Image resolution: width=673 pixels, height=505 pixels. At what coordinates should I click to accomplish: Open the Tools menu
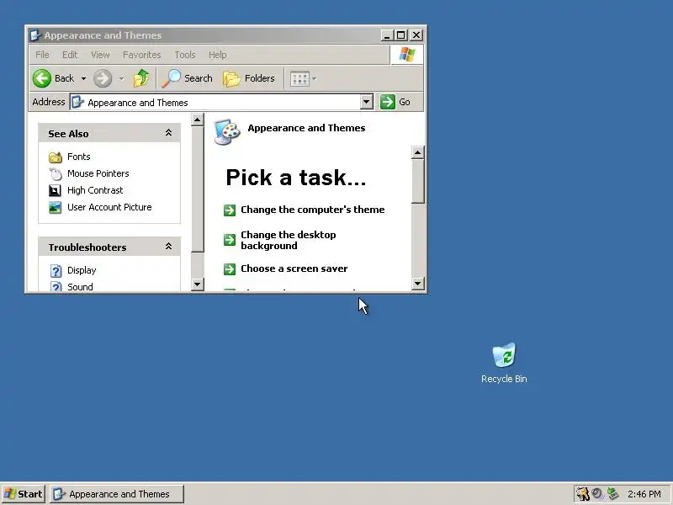pos(184,55)
